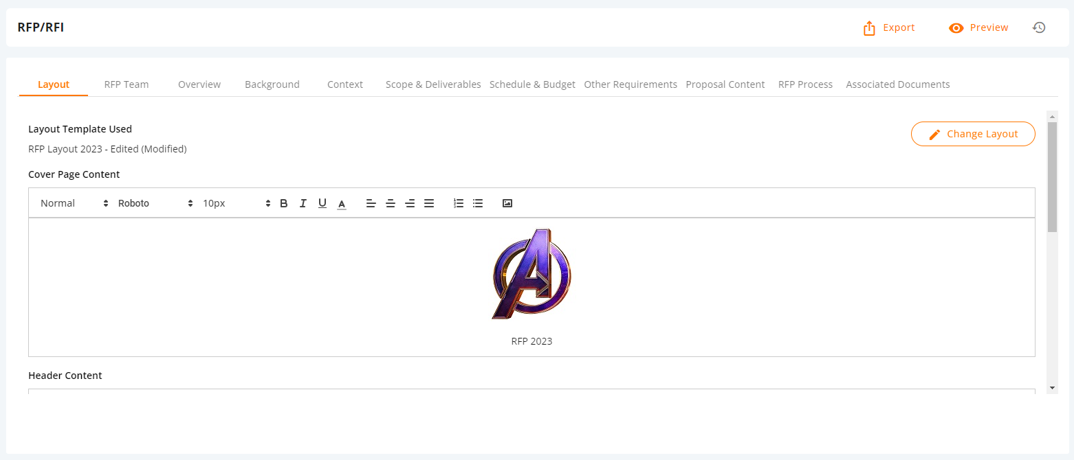Click the Export text link

[899, 27]
